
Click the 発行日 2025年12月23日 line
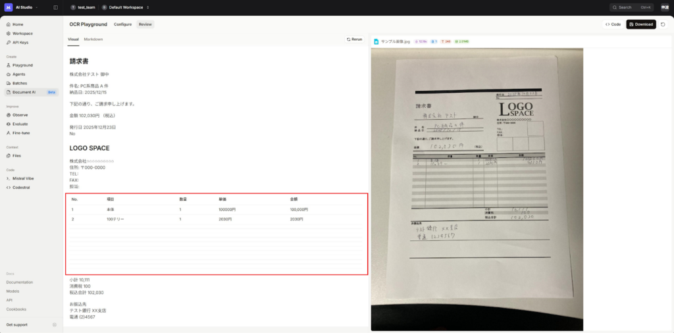(93, 127)
